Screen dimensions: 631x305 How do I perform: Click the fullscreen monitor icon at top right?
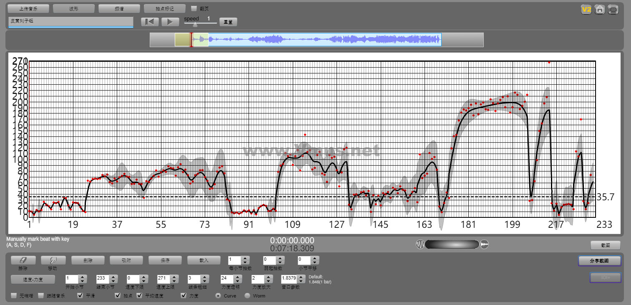tap(613, 9)
